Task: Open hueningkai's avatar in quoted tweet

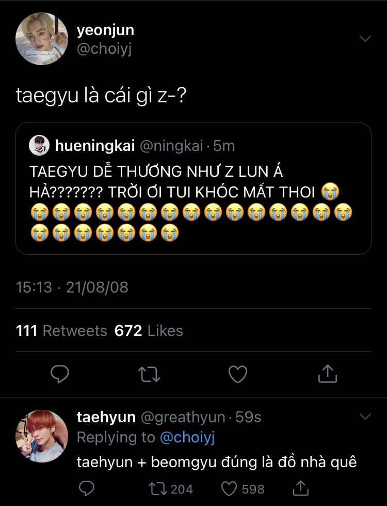Action: click(39, 146)
